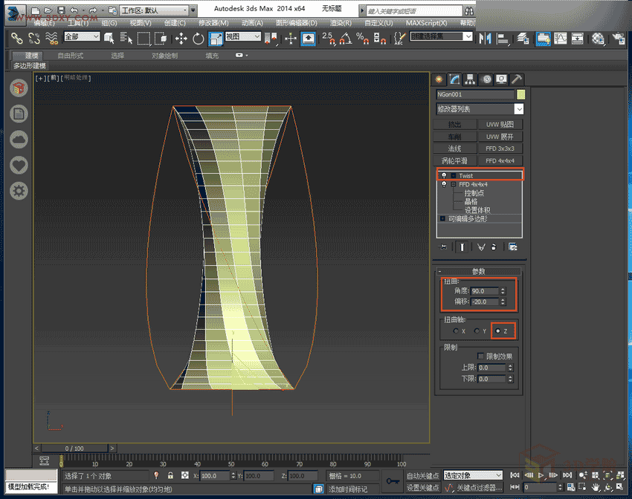This screenshot has height=499, width=632.
Task: Toggle the Twist modifier lightbulb
Action: click(443, 176)
